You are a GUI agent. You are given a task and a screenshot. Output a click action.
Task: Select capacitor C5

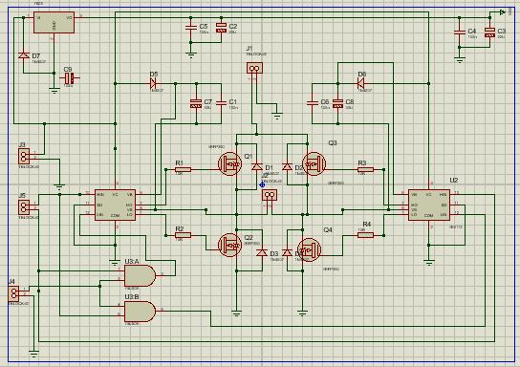(x=190, y=28)
